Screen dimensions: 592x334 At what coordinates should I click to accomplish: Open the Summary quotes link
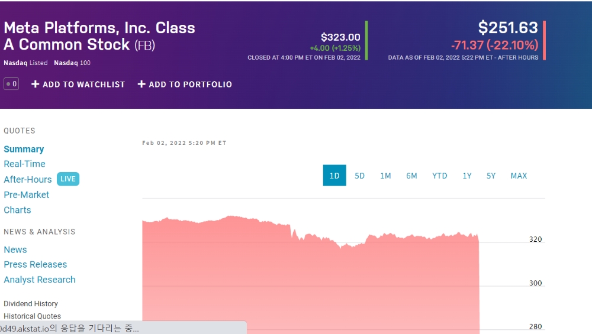(24, 149)
